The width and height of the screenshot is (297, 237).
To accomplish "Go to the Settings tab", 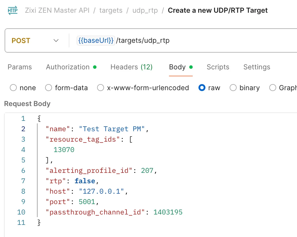I will [257, 67].
